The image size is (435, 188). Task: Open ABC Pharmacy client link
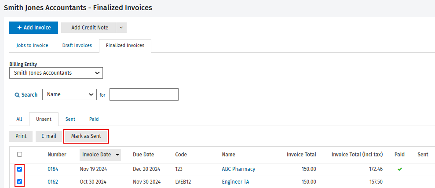pyautogui.click(x=238, y=169)
